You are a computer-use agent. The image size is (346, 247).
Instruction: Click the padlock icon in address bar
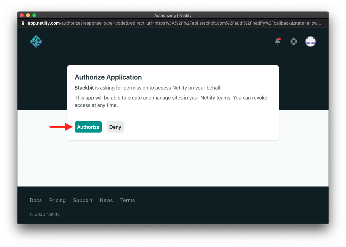pos(23,23)
